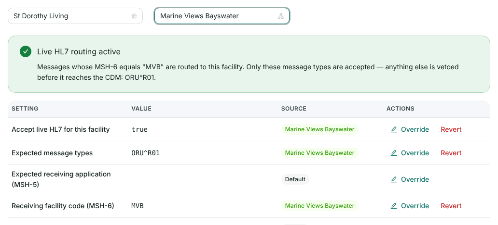This screenshot has width=498, height=225.
Task: Click pencil icon in Expected message types row
Action: (x=394, y=153)
